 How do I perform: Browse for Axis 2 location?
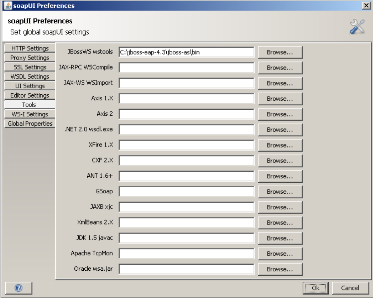pyautogui.click(x=280, y=114)
